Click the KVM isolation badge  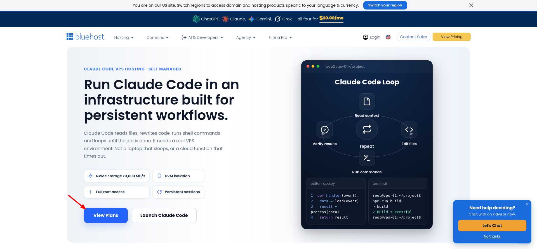point(178,176)
